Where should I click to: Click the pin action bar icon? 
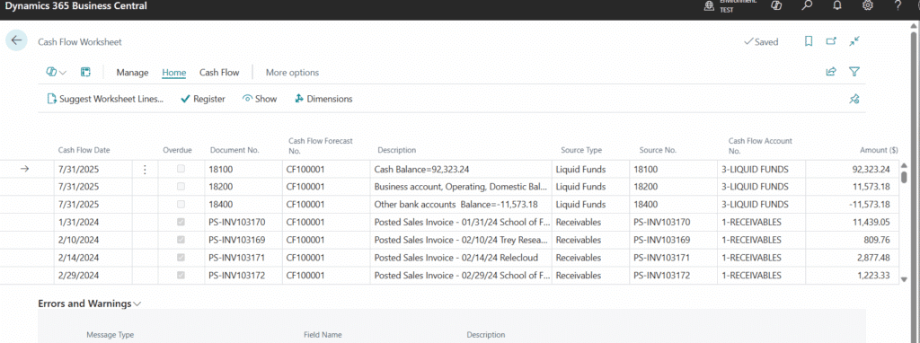854,99
